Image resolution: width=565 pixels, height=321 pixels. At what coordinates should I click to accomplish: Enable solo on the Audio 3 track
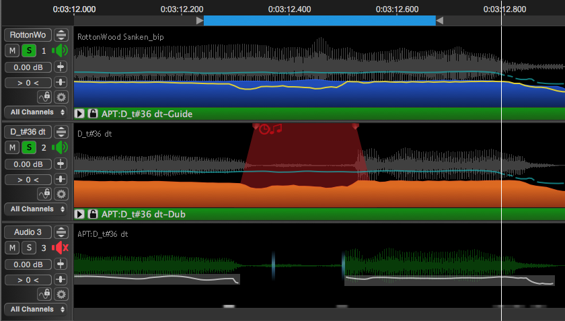click(x=29, y=248)
